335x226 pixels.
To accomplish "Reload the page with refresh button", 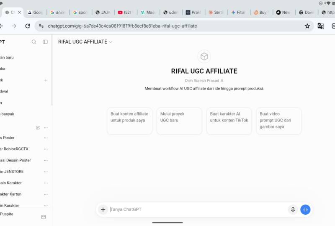I will pos(28,26).
